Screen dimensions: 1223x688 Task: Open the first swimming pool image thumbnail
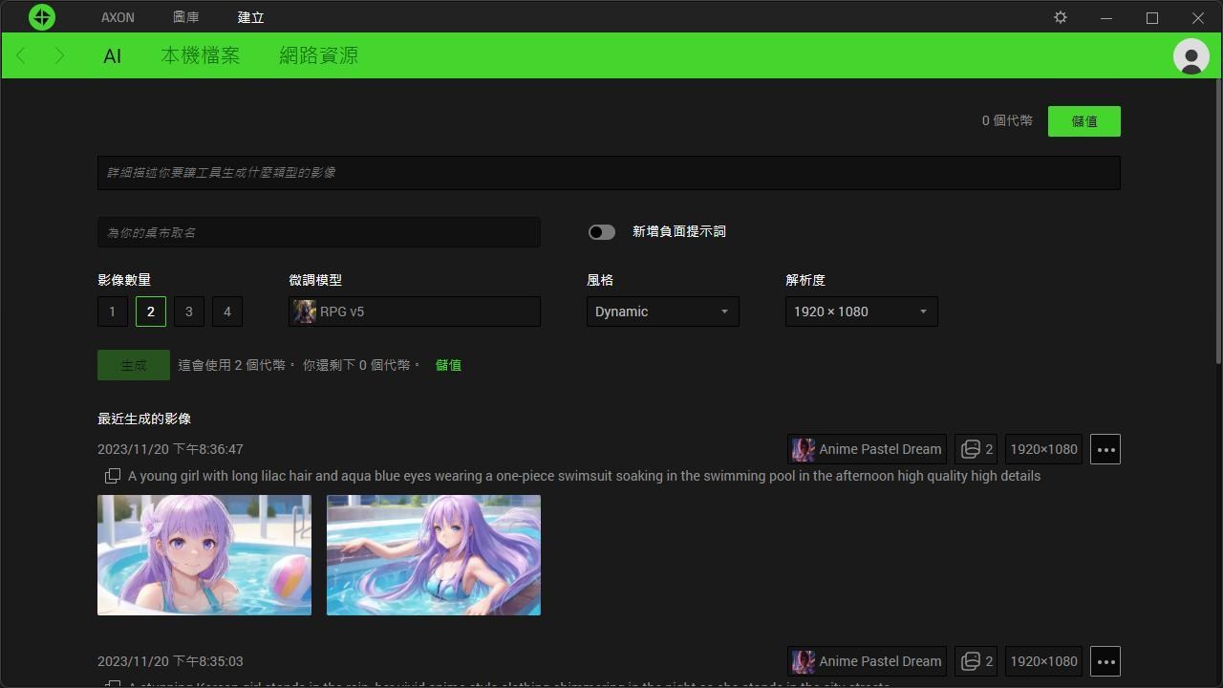click(204, 554)
